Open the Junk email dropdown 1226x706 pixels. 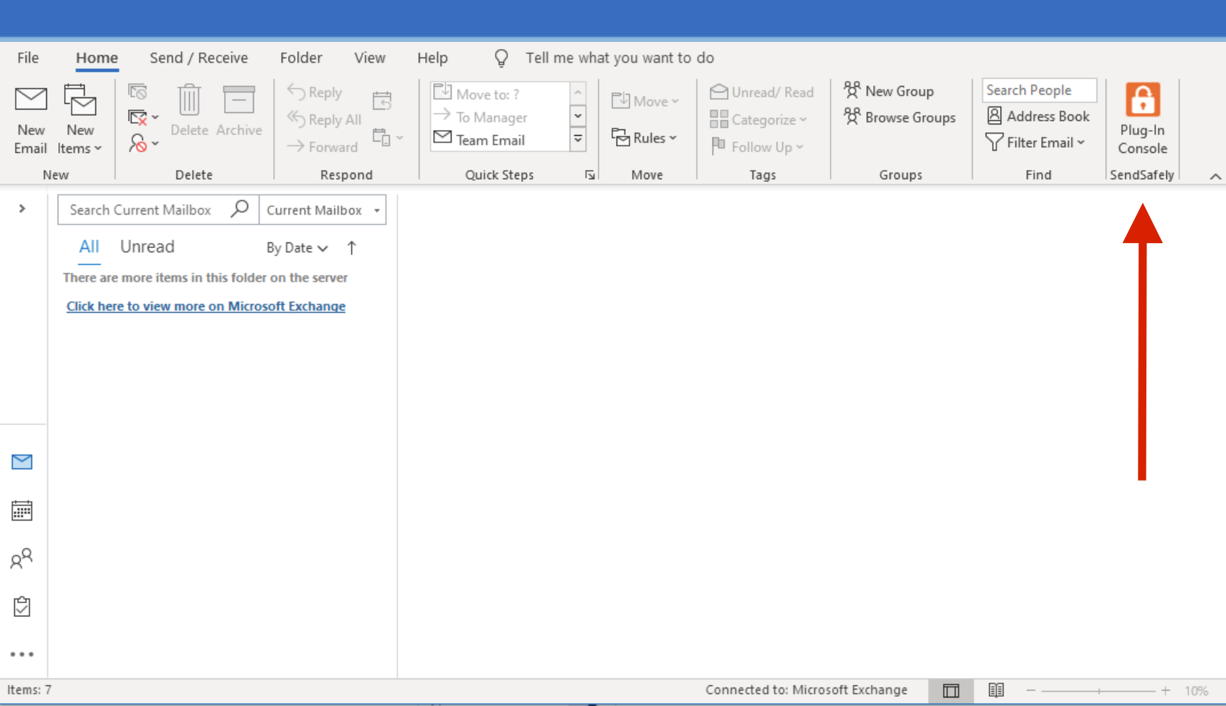[x=142, y=144]
